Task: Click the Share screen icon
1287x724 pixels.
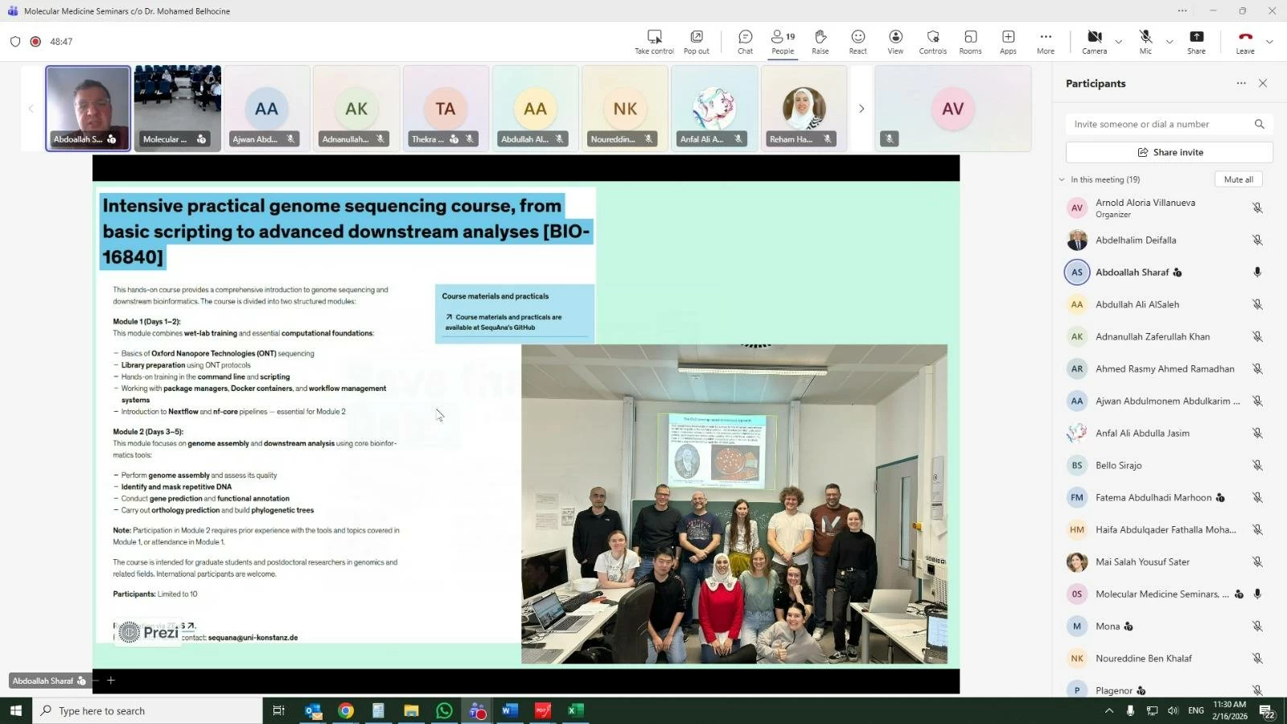Action: tap(1196, 42)
